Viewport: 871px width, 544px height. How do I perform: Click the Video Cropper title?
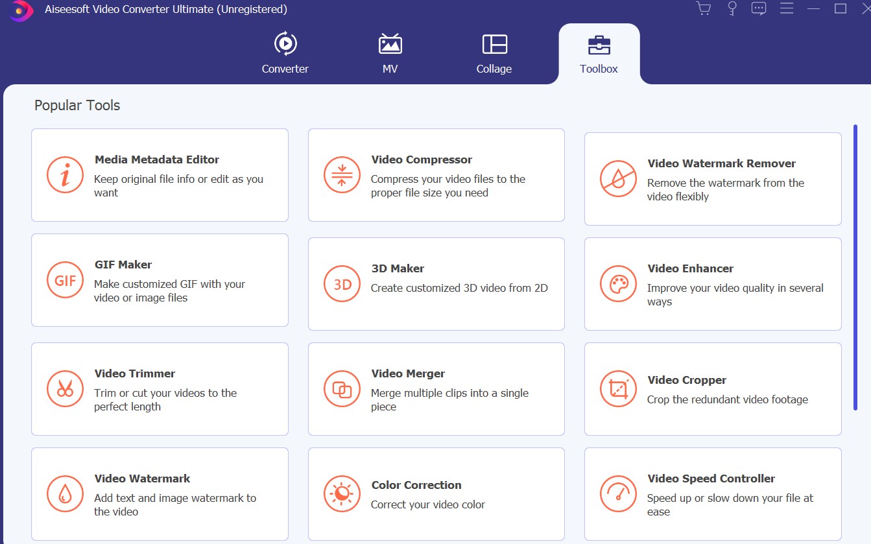coord(687,380)
